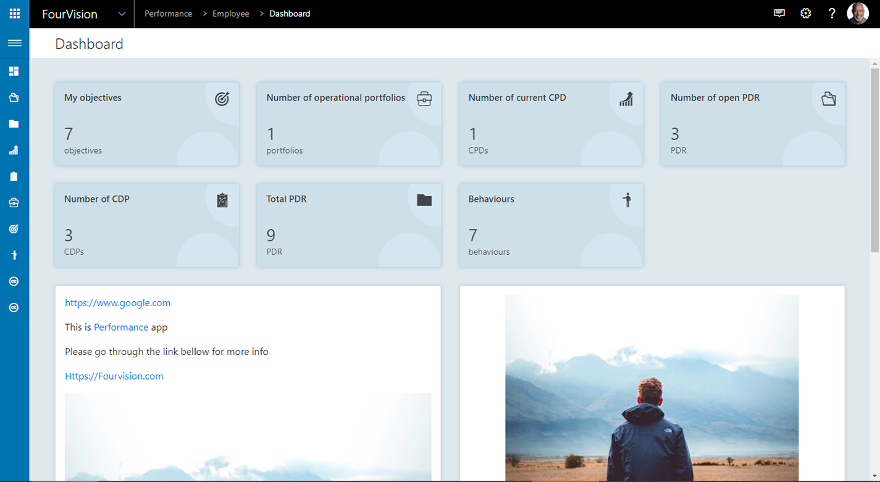Click the 'Dashboard' page heading
880x482 pixels.
[x=90, y=44]
